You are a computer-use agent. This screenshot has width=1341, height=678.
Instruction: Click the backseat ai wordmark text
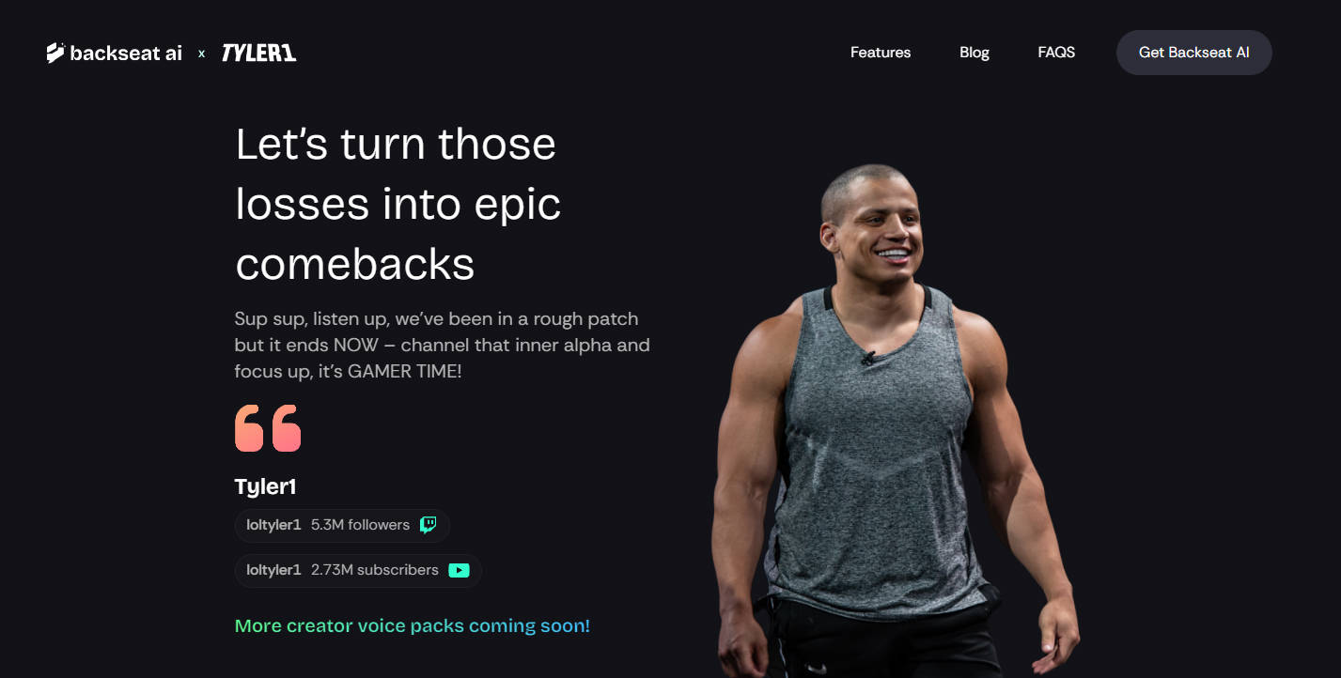pos(126,54)
